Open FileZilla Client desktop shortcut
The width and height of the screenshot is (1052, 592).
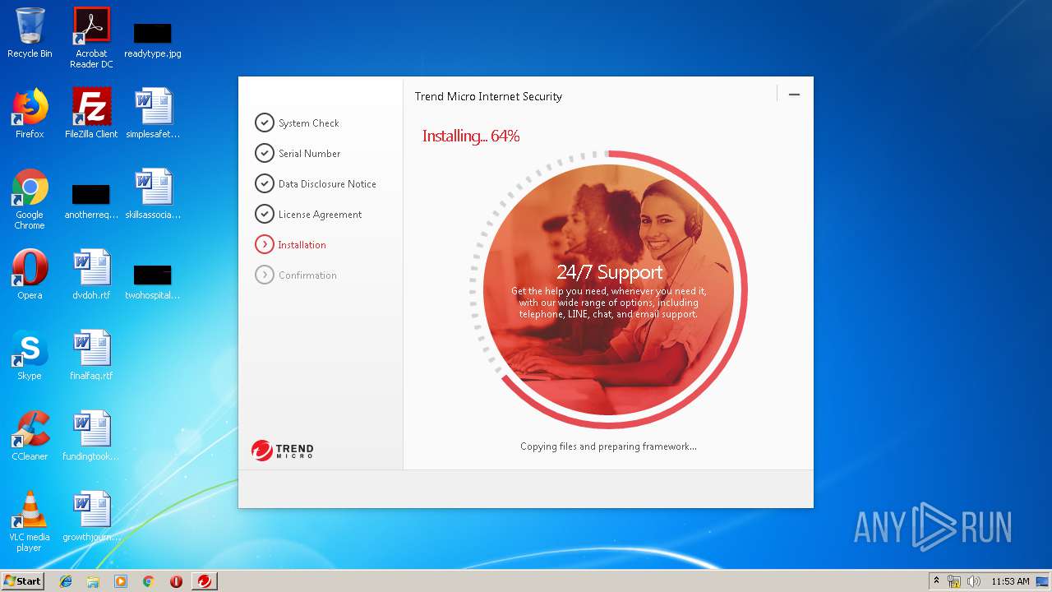pyautogui.click(x=91, y=113)
